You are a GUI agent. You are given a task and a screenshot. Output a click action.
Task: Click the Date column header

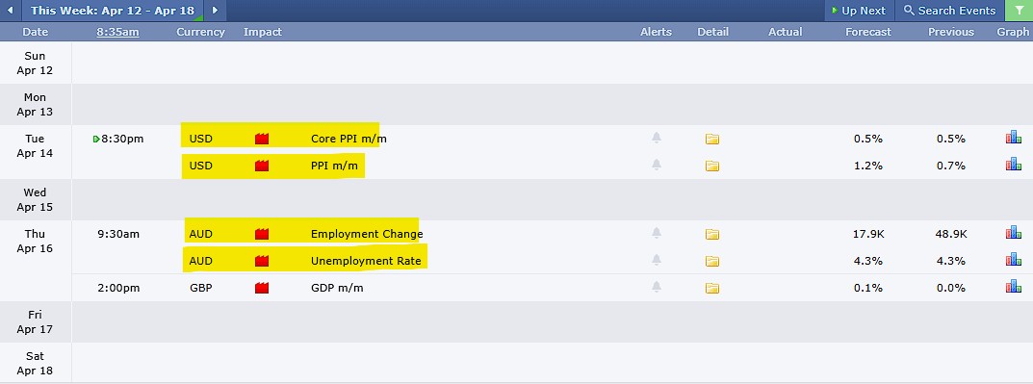tap(36, 32)
